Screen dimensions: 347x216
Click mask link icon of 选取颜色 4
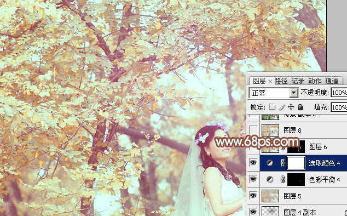(x=282, y=163)
